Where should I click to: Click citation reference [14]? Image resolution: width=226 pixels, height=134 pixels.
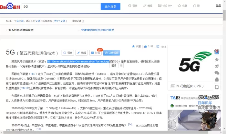tap(130, 124)
